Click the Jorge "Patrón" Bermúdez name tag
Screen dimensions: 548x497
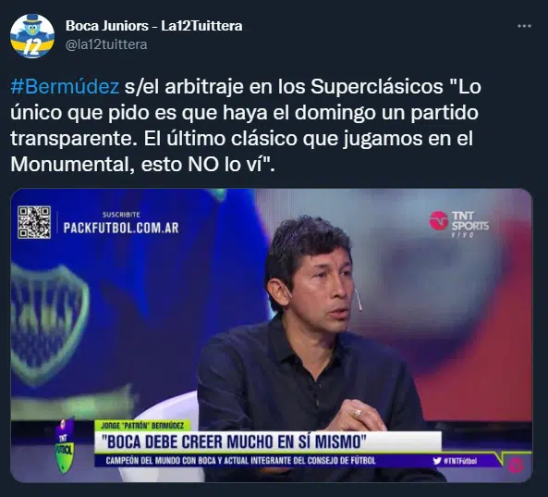(x=142, y=426)
